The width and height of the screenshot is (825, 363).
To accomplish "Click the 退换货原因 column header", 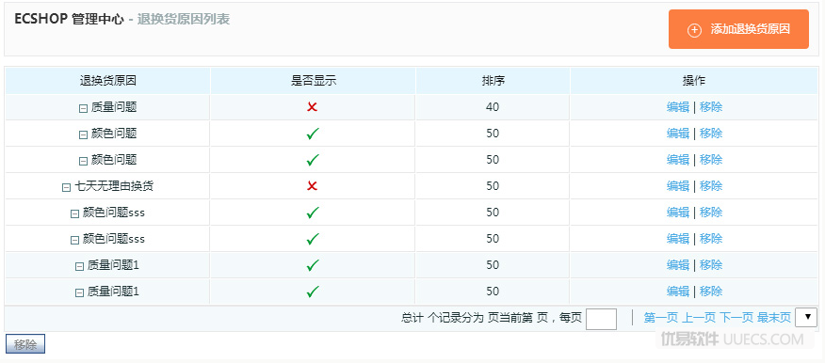I will (108, 81).
